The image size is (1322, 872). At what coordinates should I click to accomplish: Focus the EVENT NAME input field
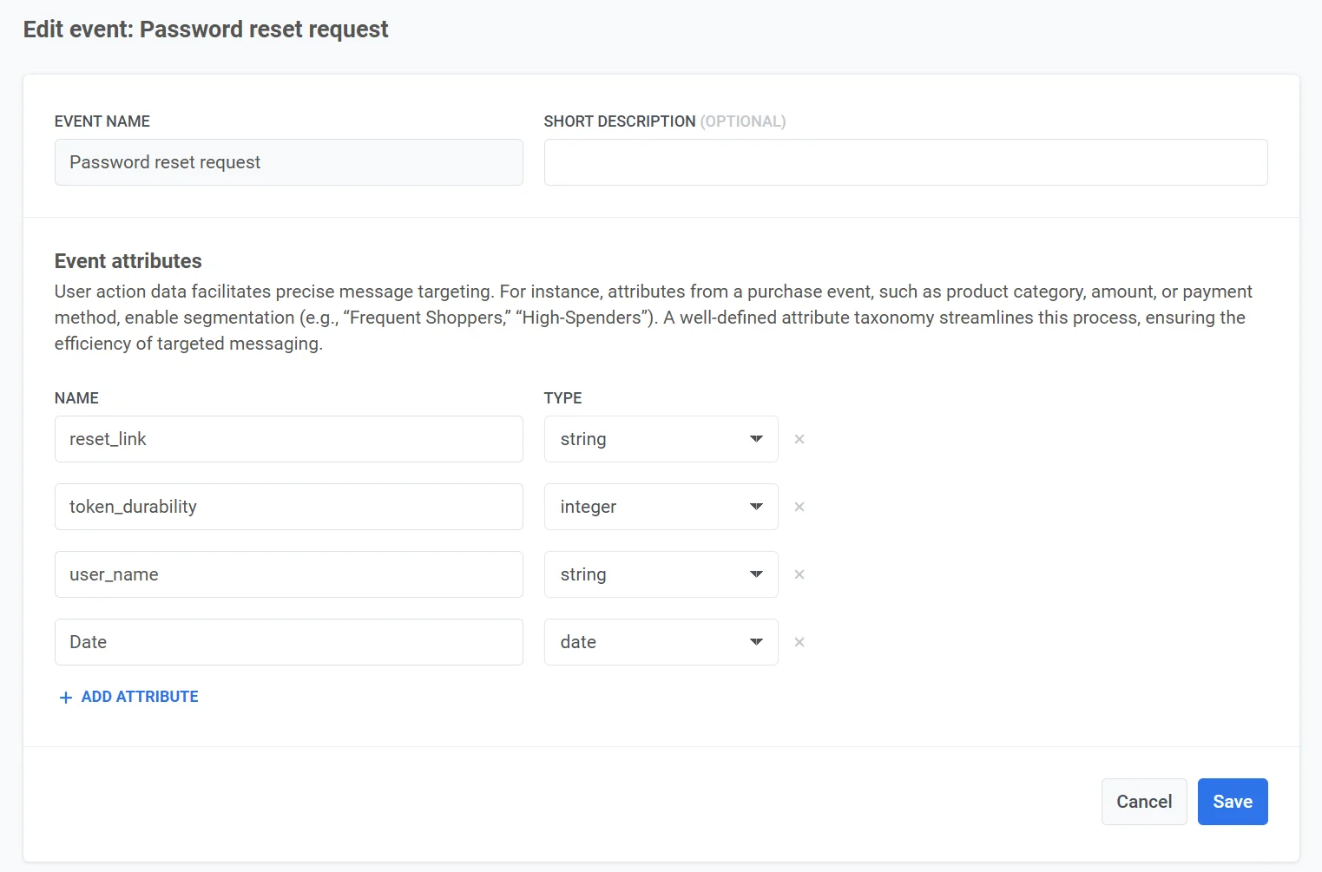pos(288,162)
